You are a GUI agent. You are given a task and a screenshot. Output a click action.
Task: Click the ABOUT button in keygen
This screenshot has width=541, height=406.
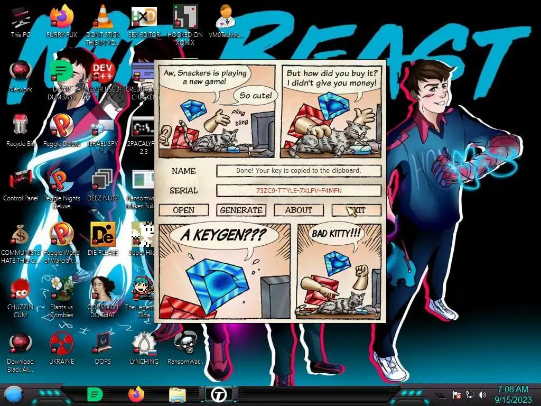299,210
